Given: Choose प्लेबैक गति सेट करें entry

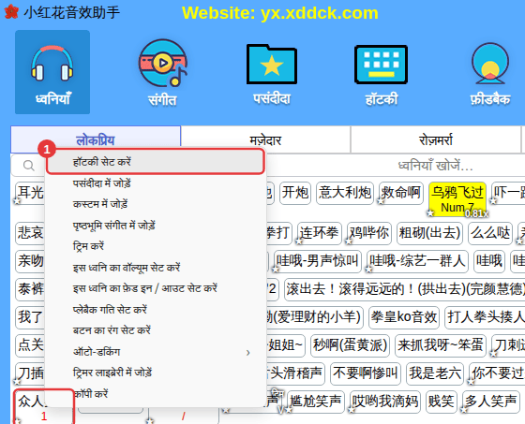Looking at the screenshot, I should (156, 309).
